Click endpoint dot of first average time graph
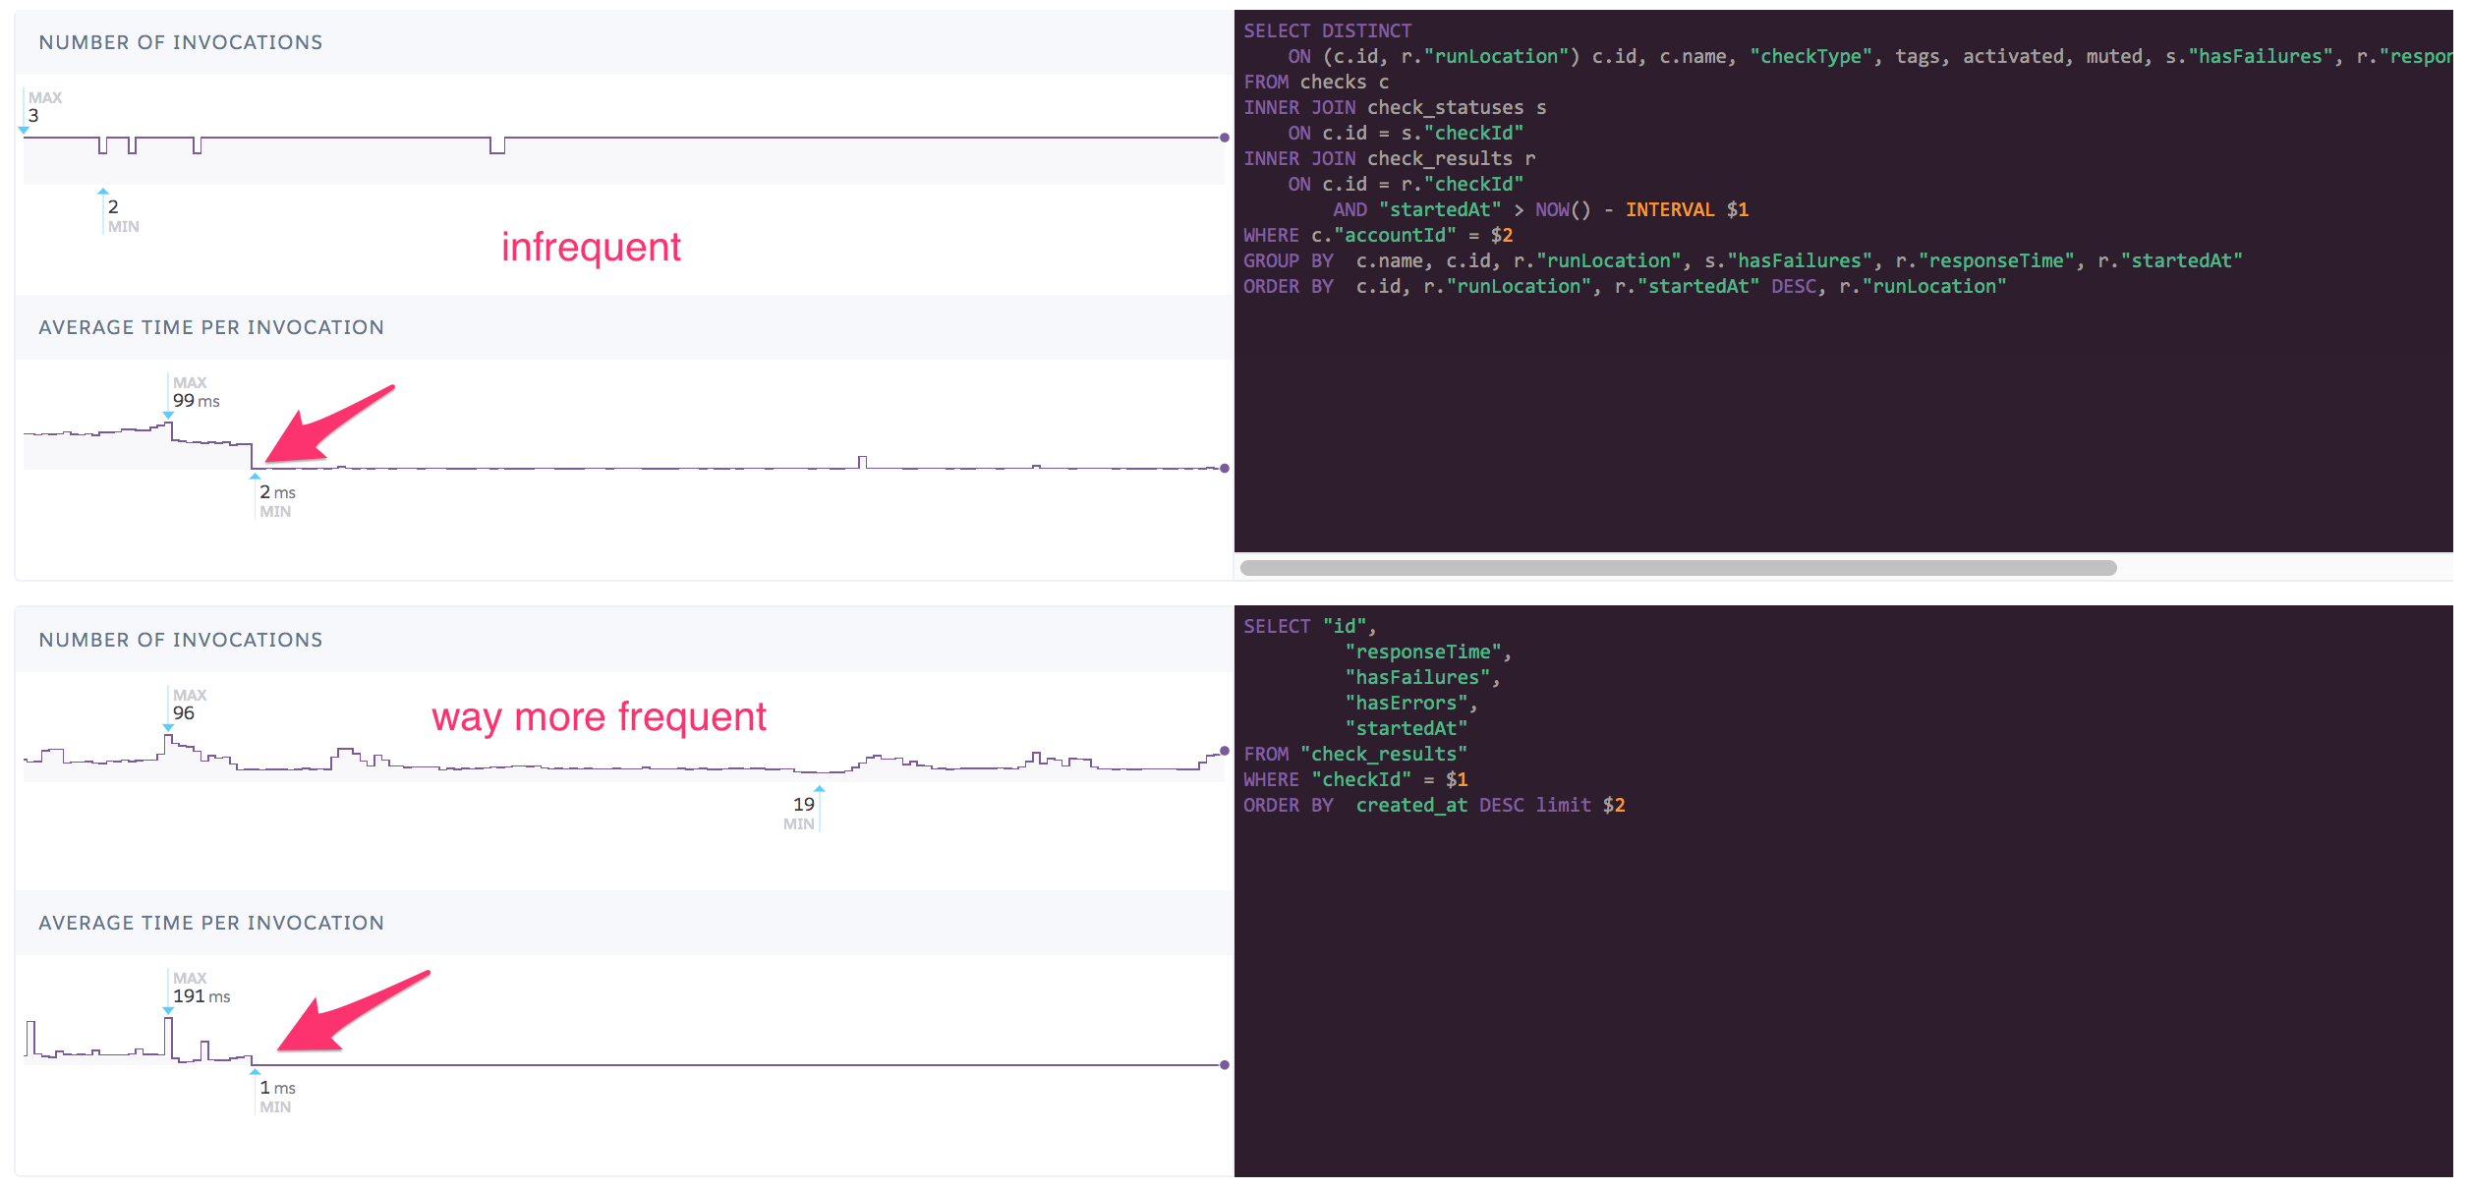This screenshot has height=1189, width=2469. click(x=1224, y=468)
